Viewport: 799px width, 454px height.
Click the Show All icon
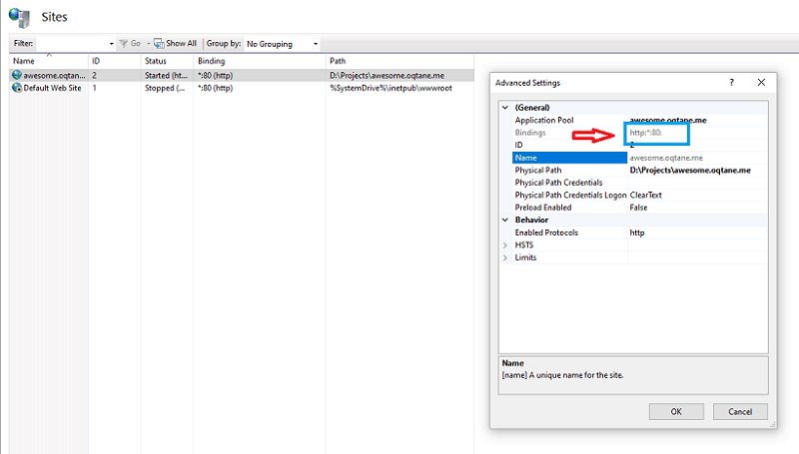[x=159, y=44]
